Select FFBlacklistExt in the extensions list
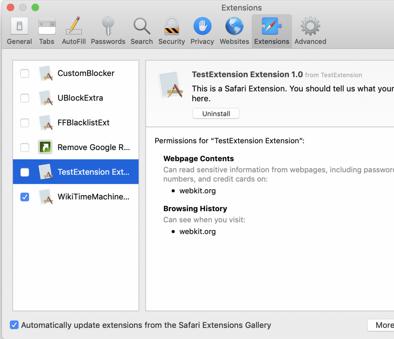This screenshot has height=339, width=394. [83, 123]
